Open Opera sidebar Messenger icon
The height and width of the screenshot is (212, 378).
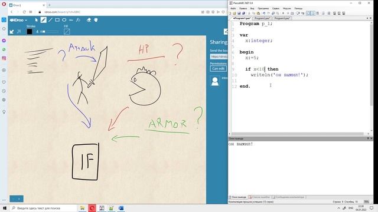coord(4,41)
